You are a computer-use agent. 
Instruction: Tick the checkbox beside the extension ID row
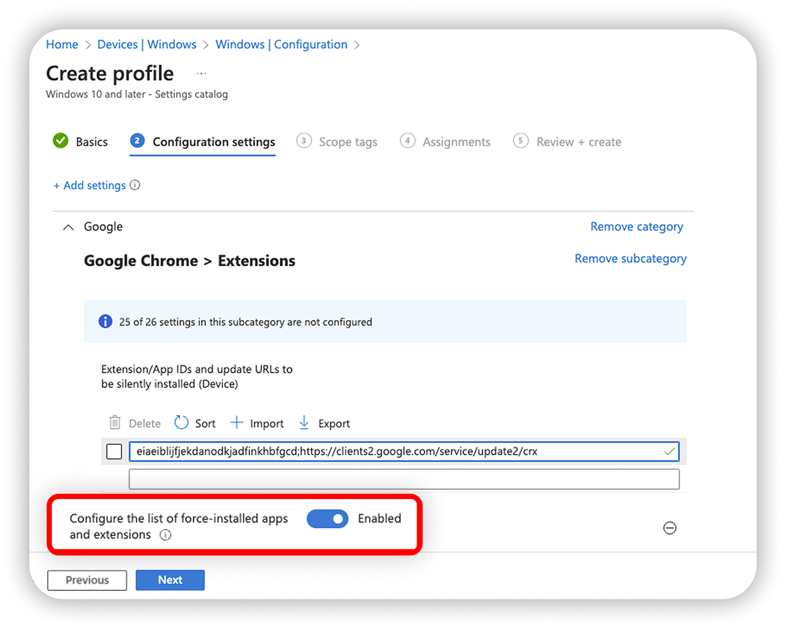click(x=114, y=452)
